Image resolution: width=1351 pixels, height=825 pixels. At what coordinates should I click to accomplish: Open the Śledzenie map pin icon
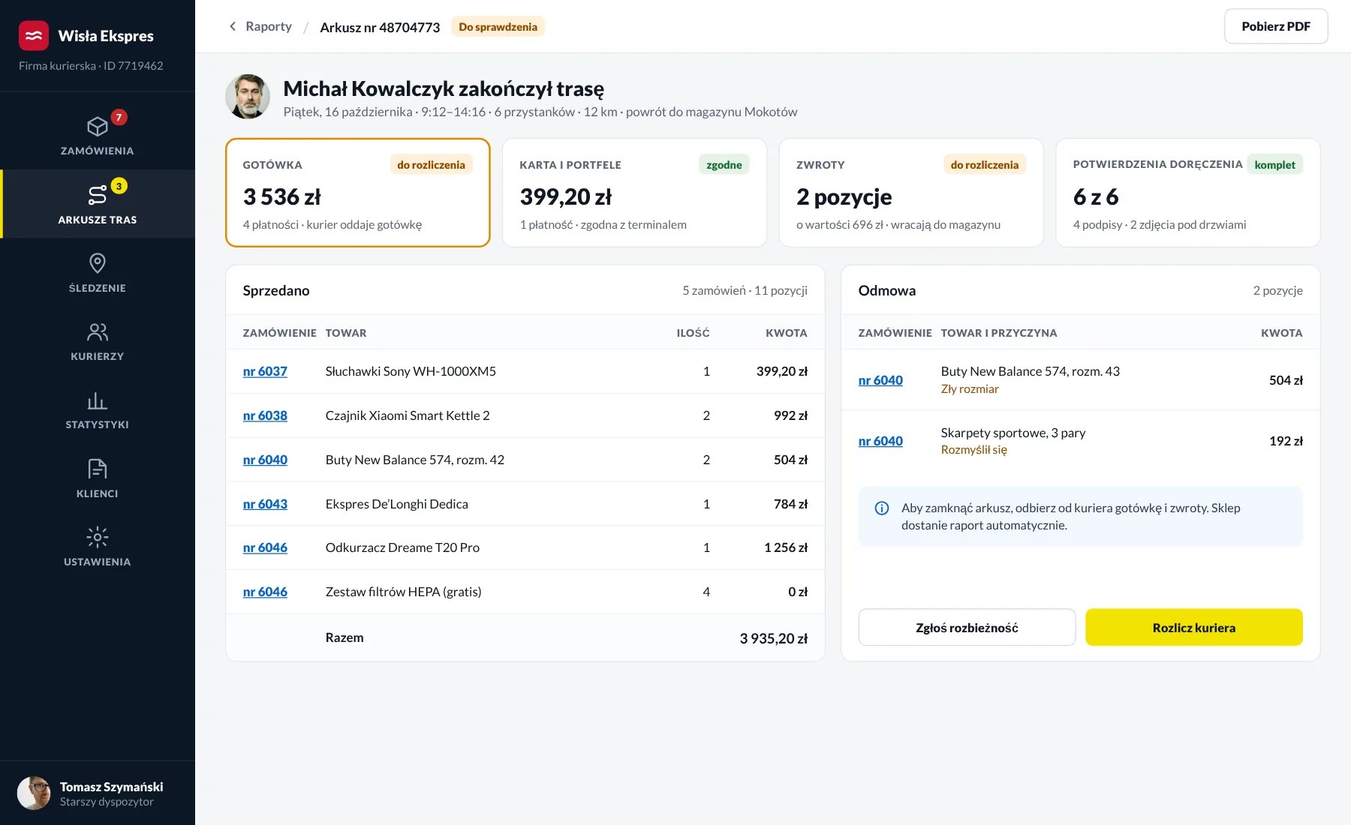[x=98, y=263]
